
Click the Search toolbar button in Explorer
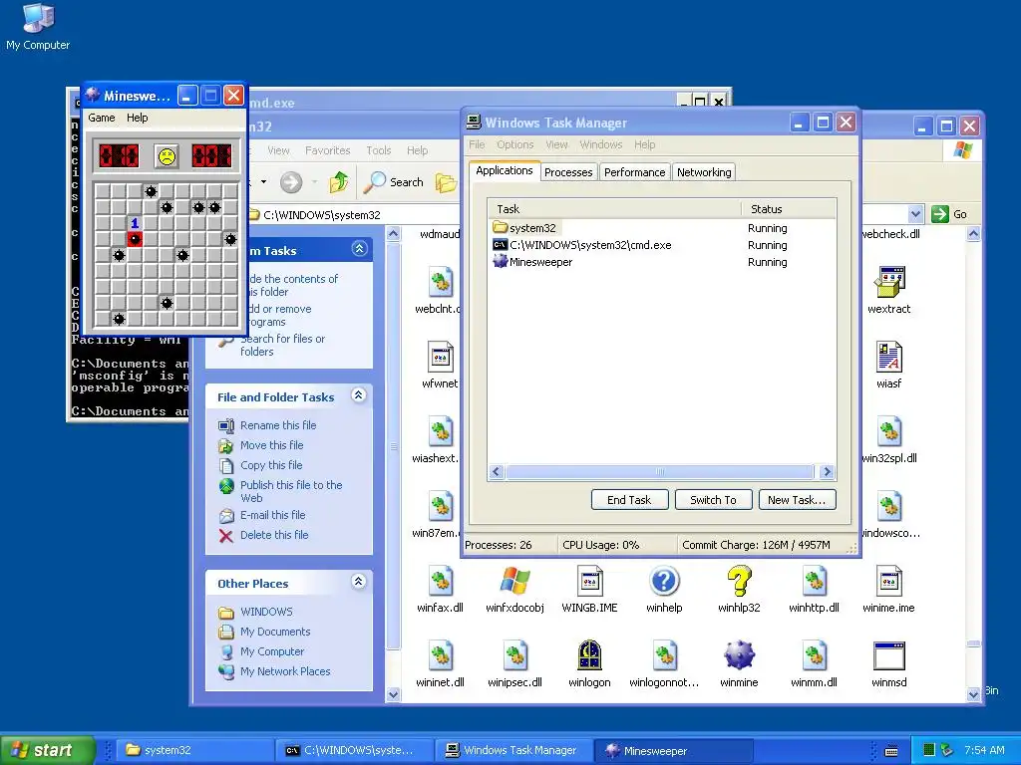pos(393,182)
